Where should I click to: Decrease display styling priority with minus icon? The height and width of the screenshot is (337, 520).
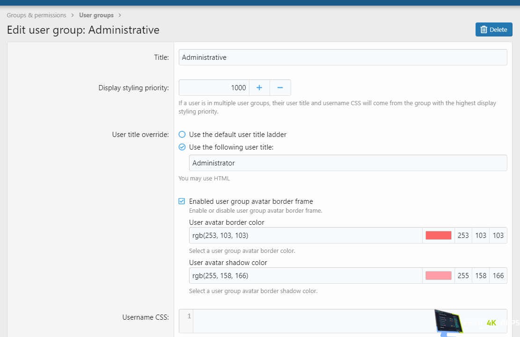pyautogui.click(x=280, y=88)
